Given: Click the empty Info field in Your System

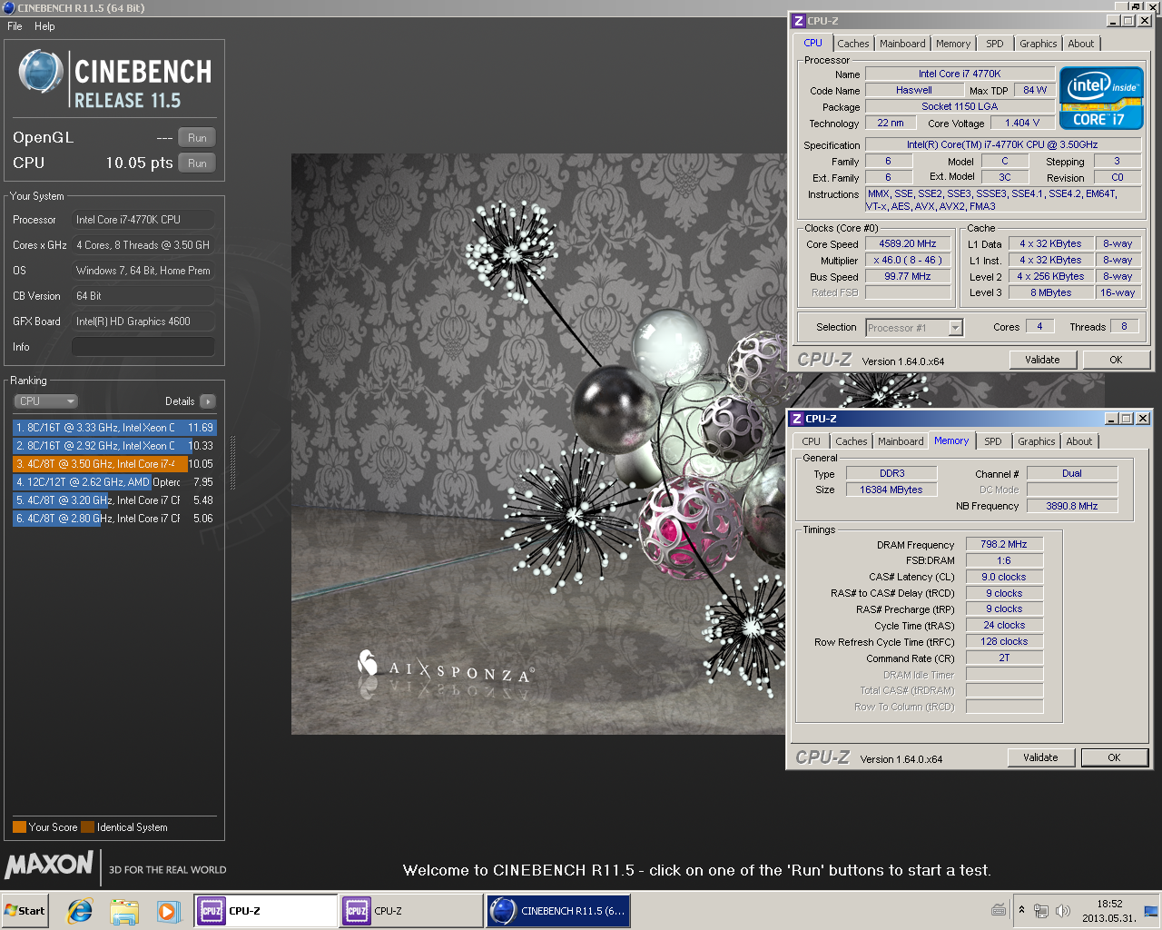Looking at the screenshot, I should (143, 347).
